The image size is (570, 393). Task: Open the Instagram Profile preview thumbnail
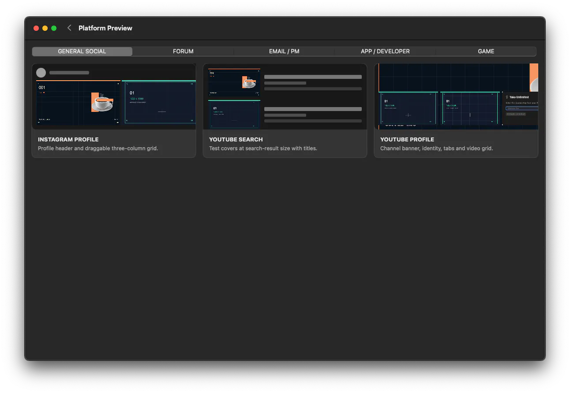[x=114, y=96]
